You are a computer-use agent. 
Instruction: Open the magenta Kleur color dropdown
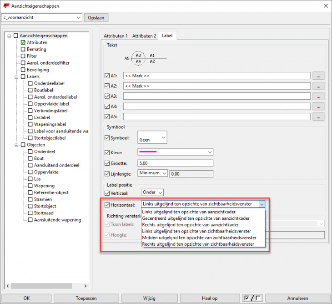pos(175,152)
